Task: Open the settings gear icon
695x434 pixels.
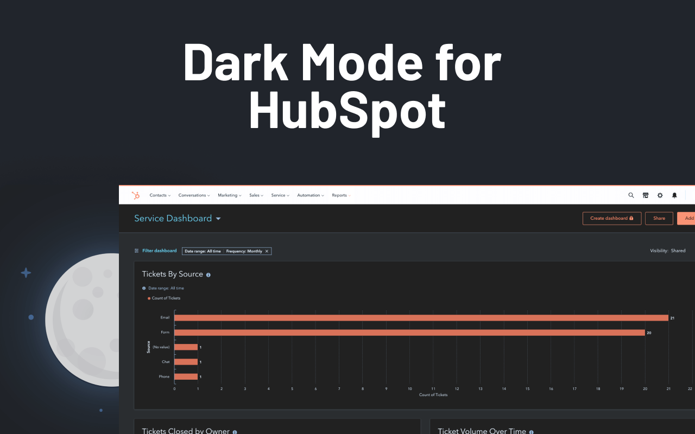Action: tap(660, 195)
